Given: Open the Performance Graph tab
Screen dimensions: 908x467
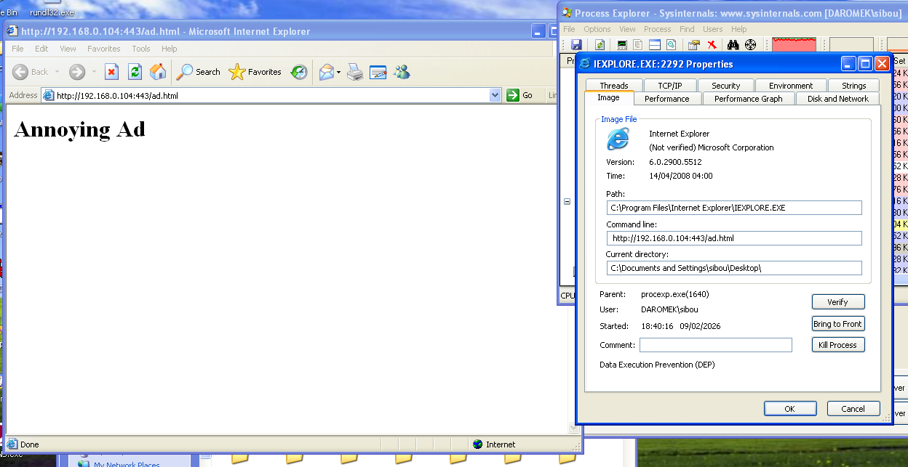Looking at the screenshot, I should click(748, 99).
